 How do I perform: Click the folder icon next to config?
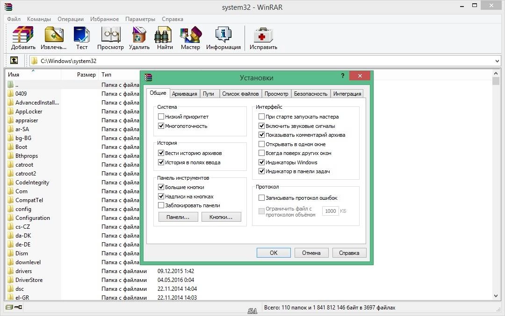pyautogui.click(x=11, y=209)
